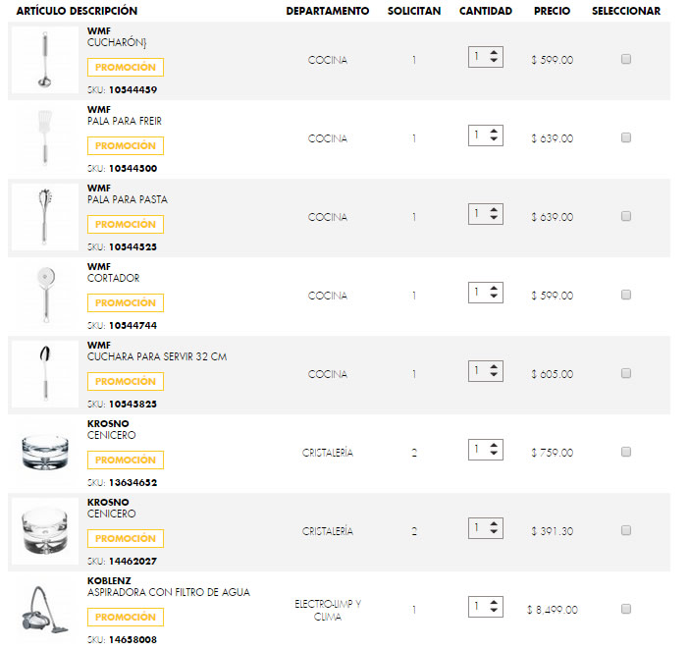Click the WMF Cucharón ladle product image
The height and width of the screenshot is (650, 689).
tap(44, 60)
